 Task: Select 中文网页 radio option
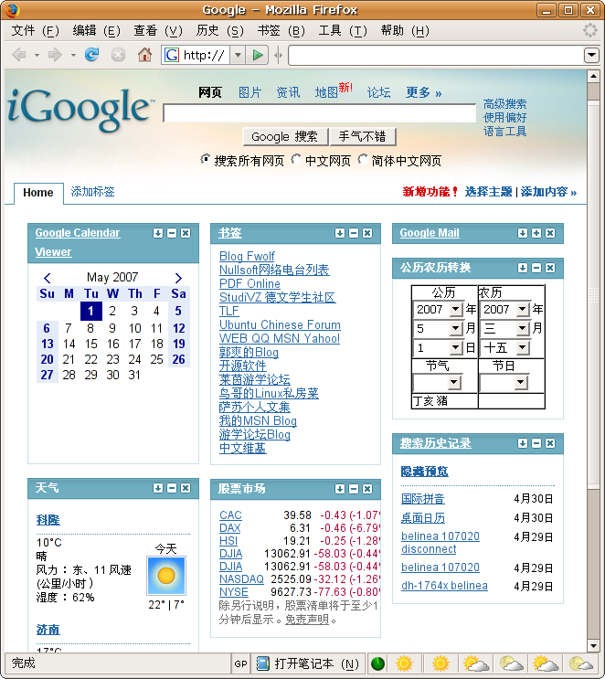(296, 159)
